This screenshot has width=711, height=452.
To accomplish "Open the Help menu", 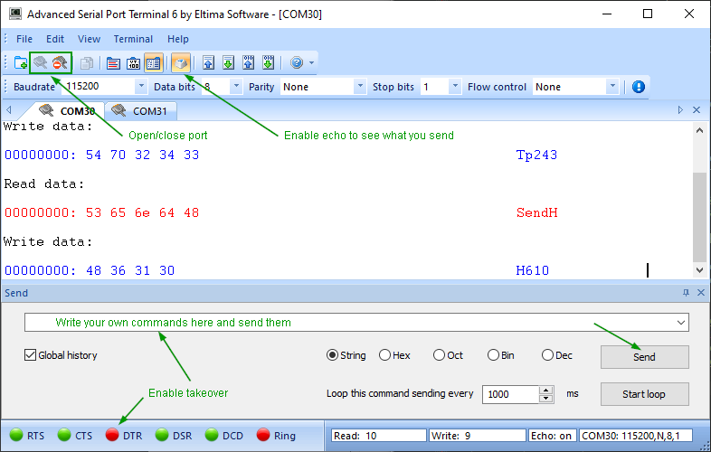I will point(177,39).
